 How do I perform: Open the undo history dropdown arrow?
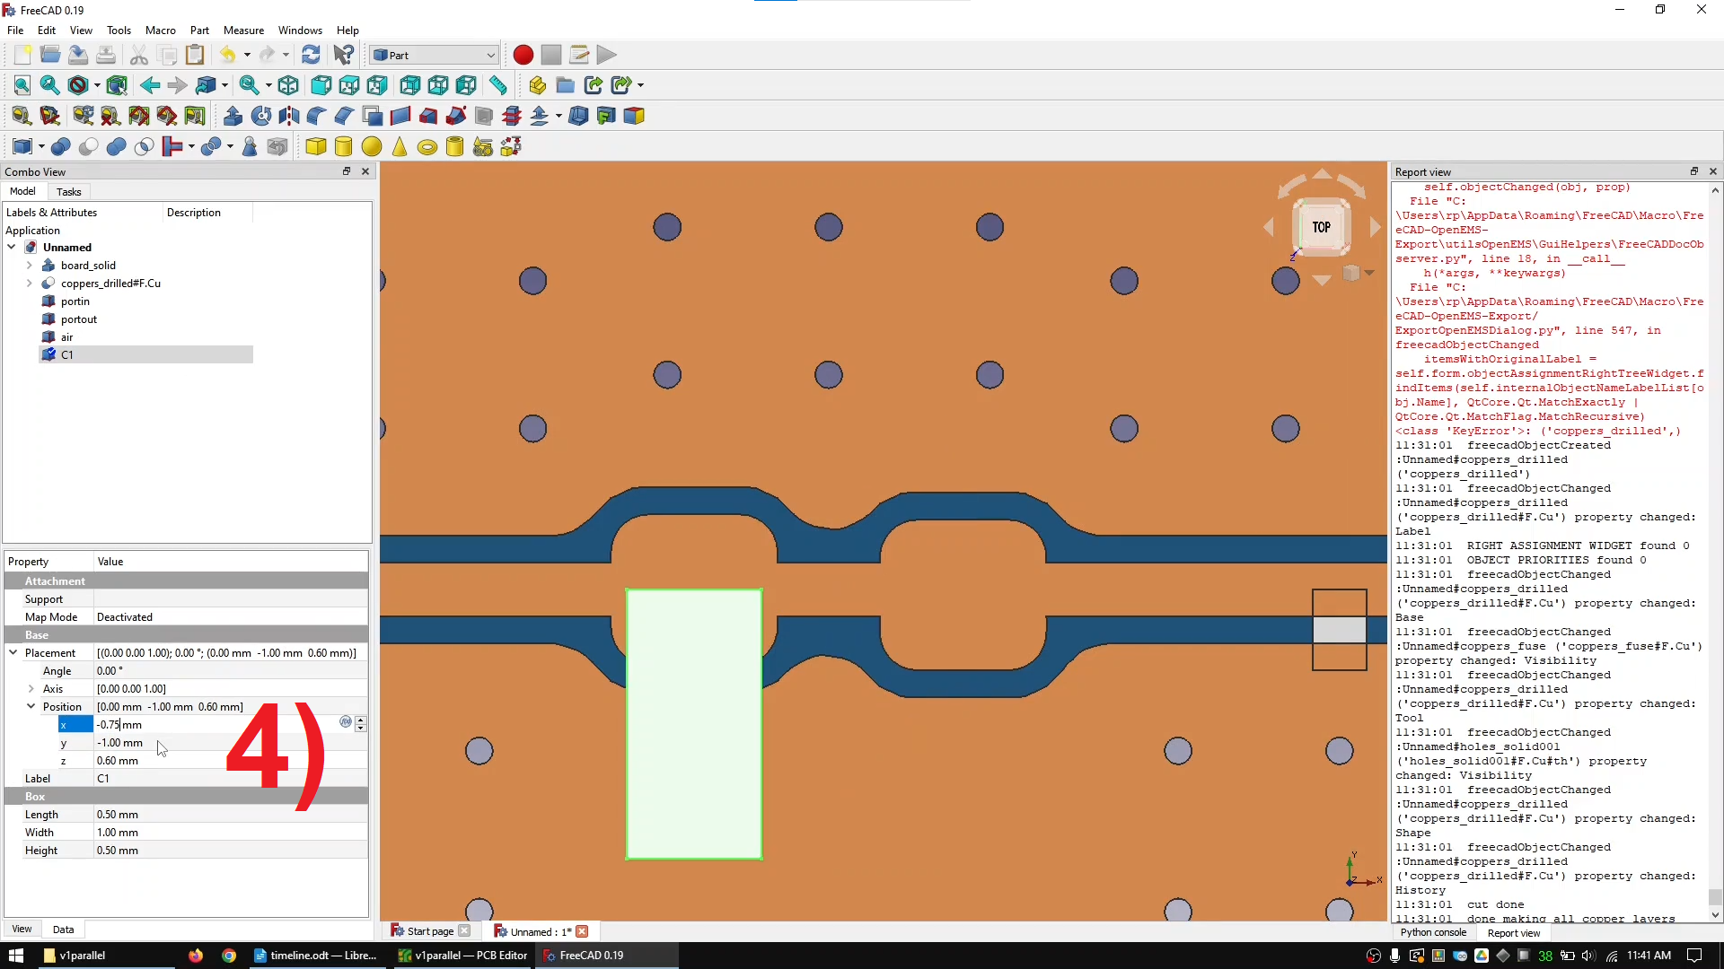point(247,55)
